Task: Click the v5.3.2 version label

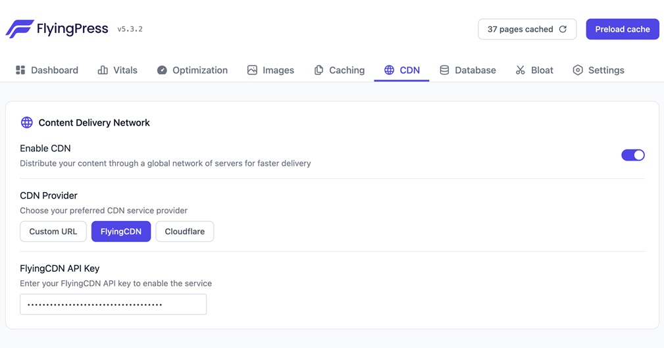Action: tap(130, 29)
